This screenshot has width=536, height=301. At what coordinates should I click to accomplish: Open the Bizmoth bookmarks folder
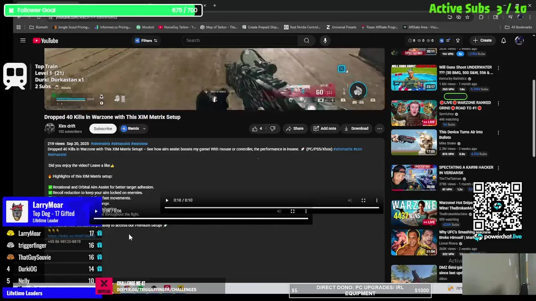point(39,27)
